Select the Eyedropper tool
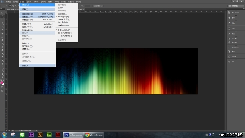This screenshot has width=245, height=138. click(3, 30)
